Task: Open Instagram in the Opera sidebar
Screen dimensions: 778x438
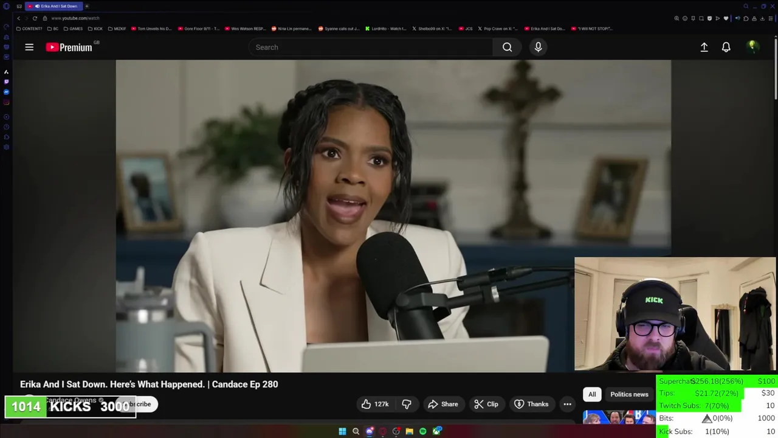Action: (x=6, y=102)
